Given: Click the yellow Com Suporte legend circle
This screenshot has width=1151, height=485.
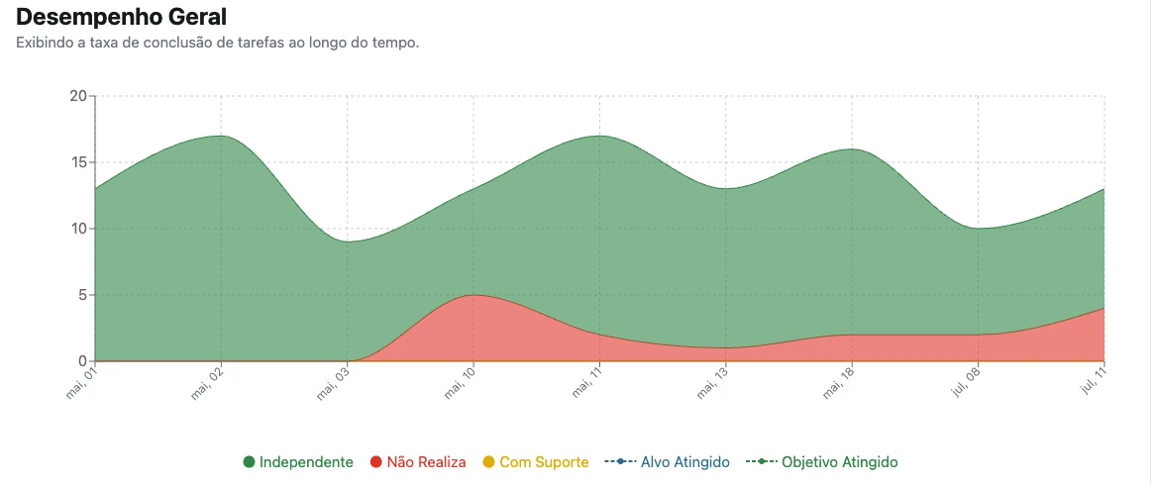Looking at the screenshot, I should point(489,462).
